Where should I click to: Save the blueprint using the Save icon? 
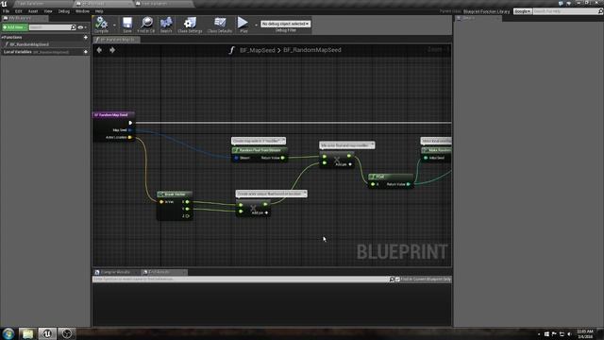(x=127, y=25)
